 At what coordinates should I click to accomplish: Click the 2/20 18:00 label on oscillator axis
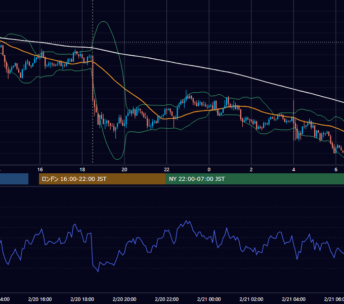(x=82, y=299)
